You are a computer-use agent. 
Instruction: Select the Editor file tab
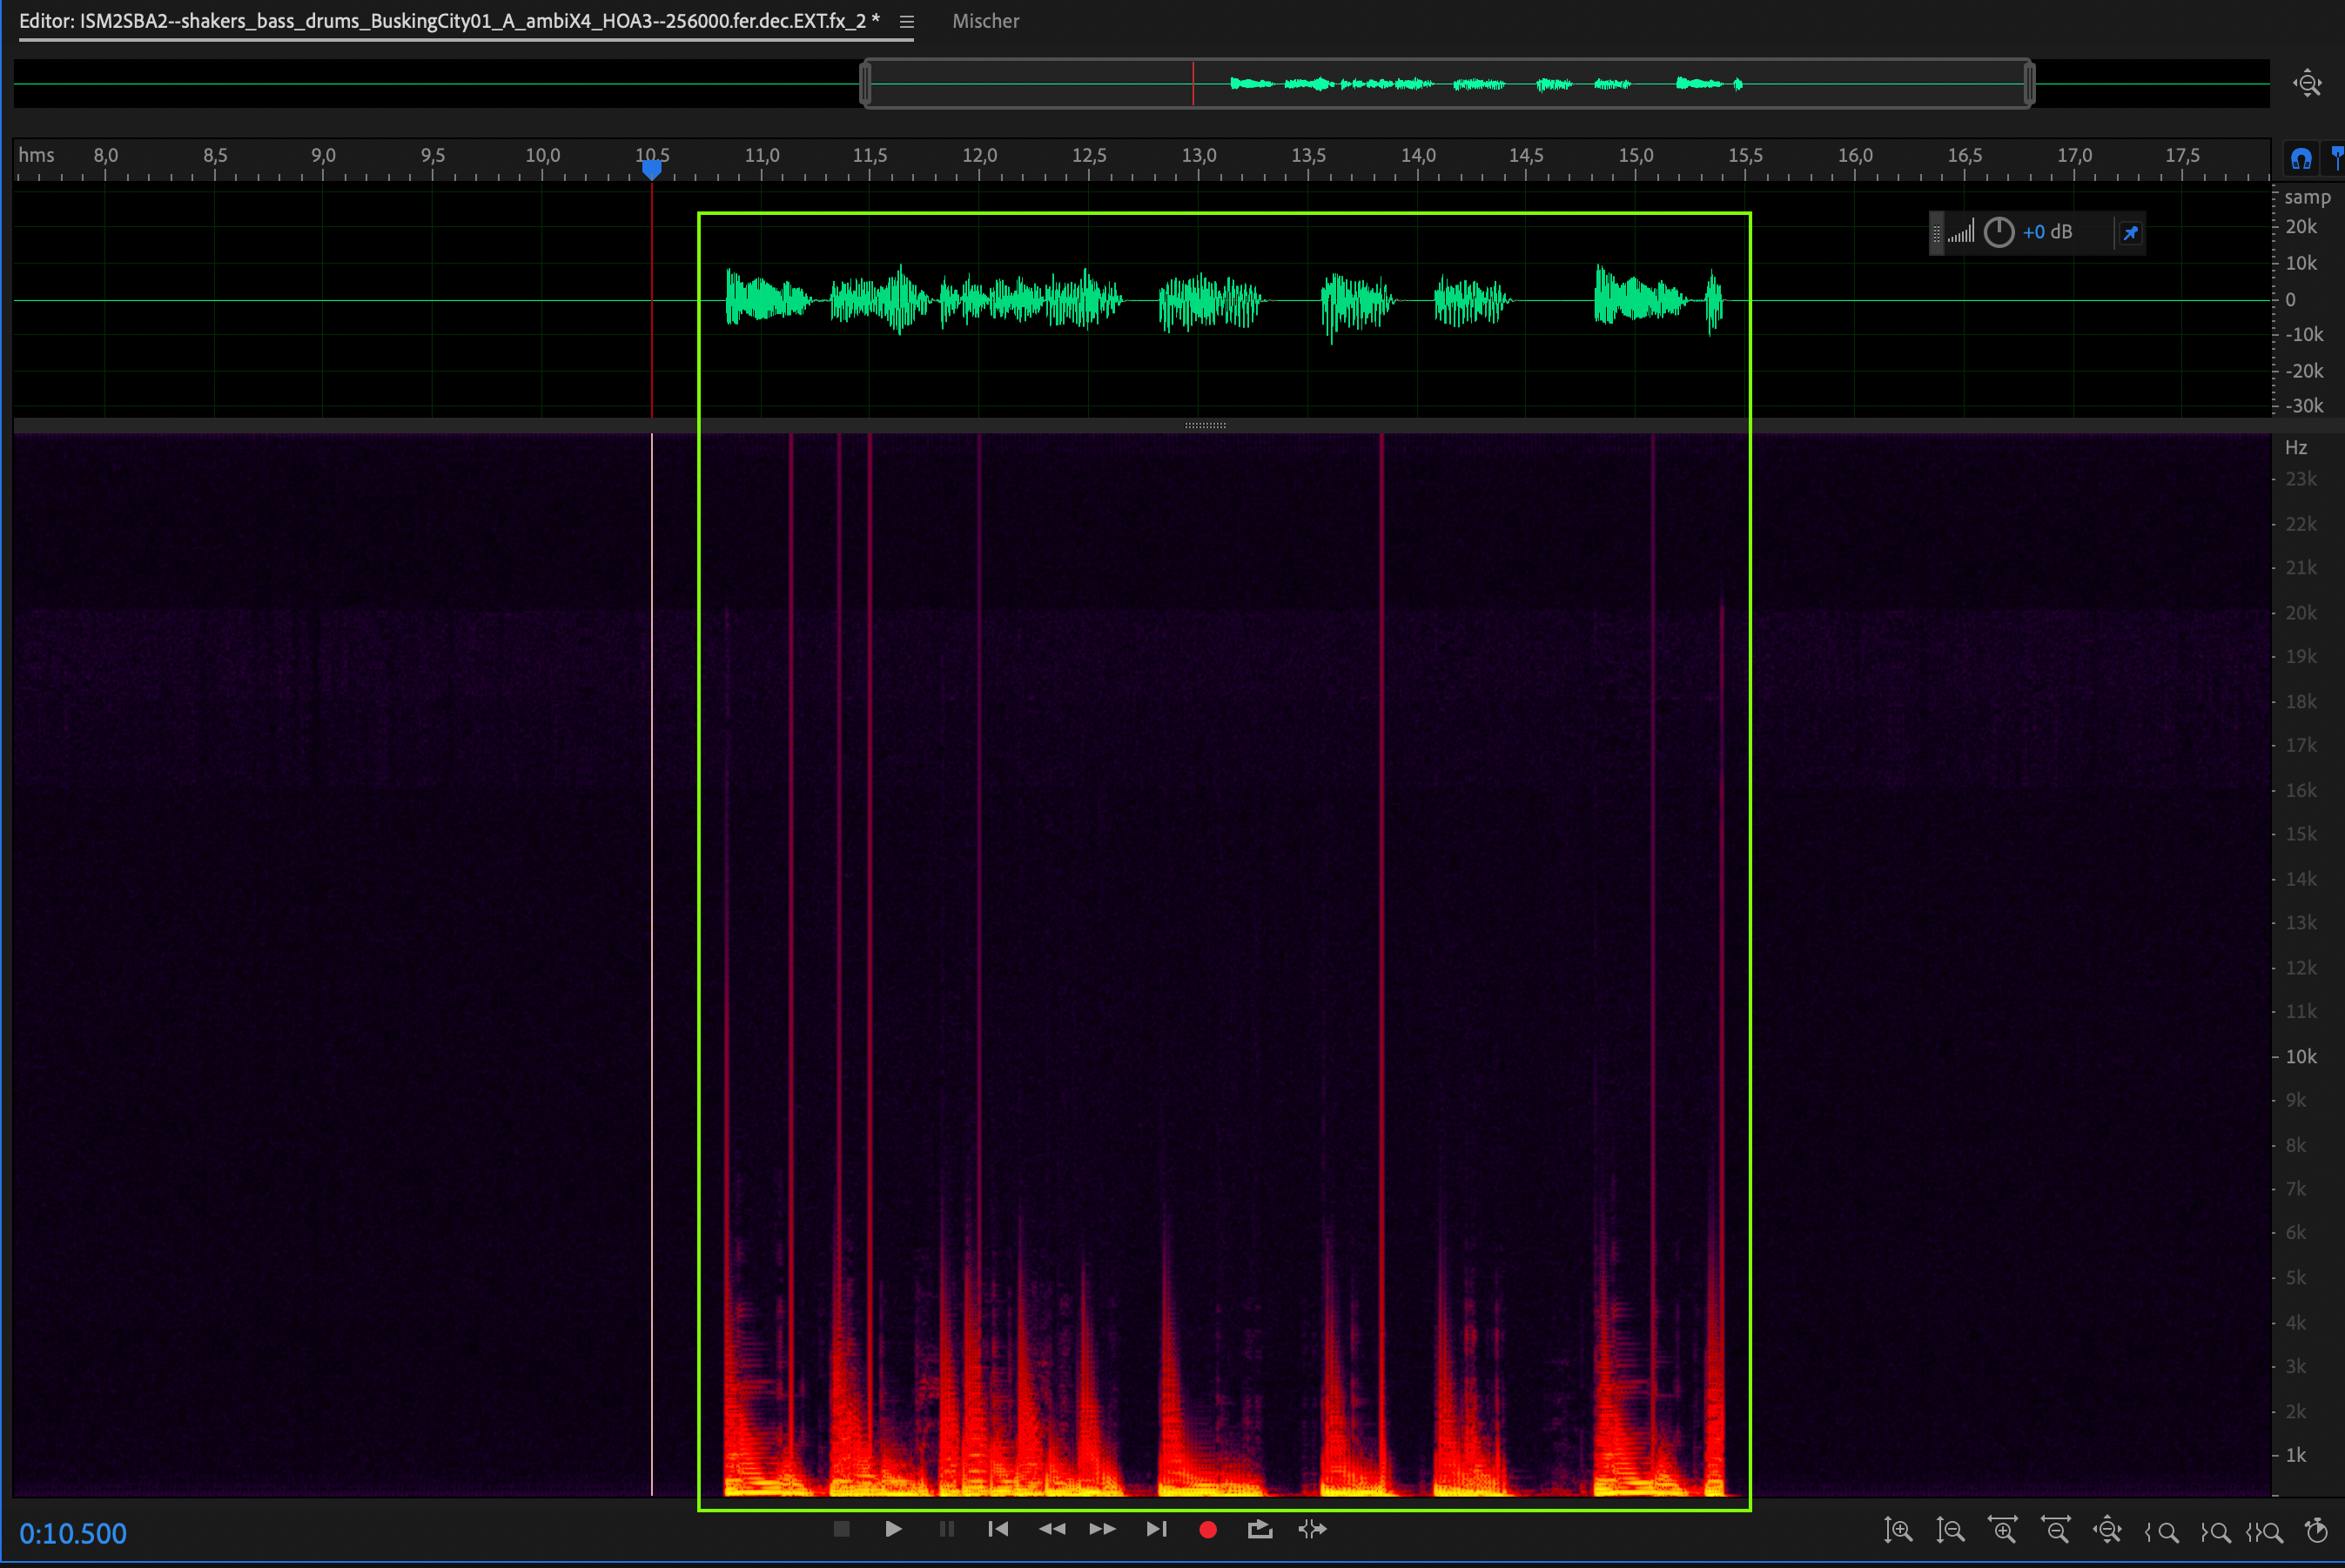pyautogui.click(x=448, y=21)
